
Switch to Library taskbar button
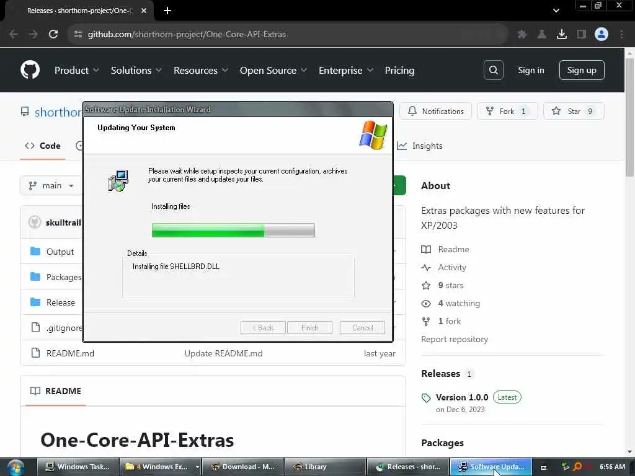pos(325,467)
